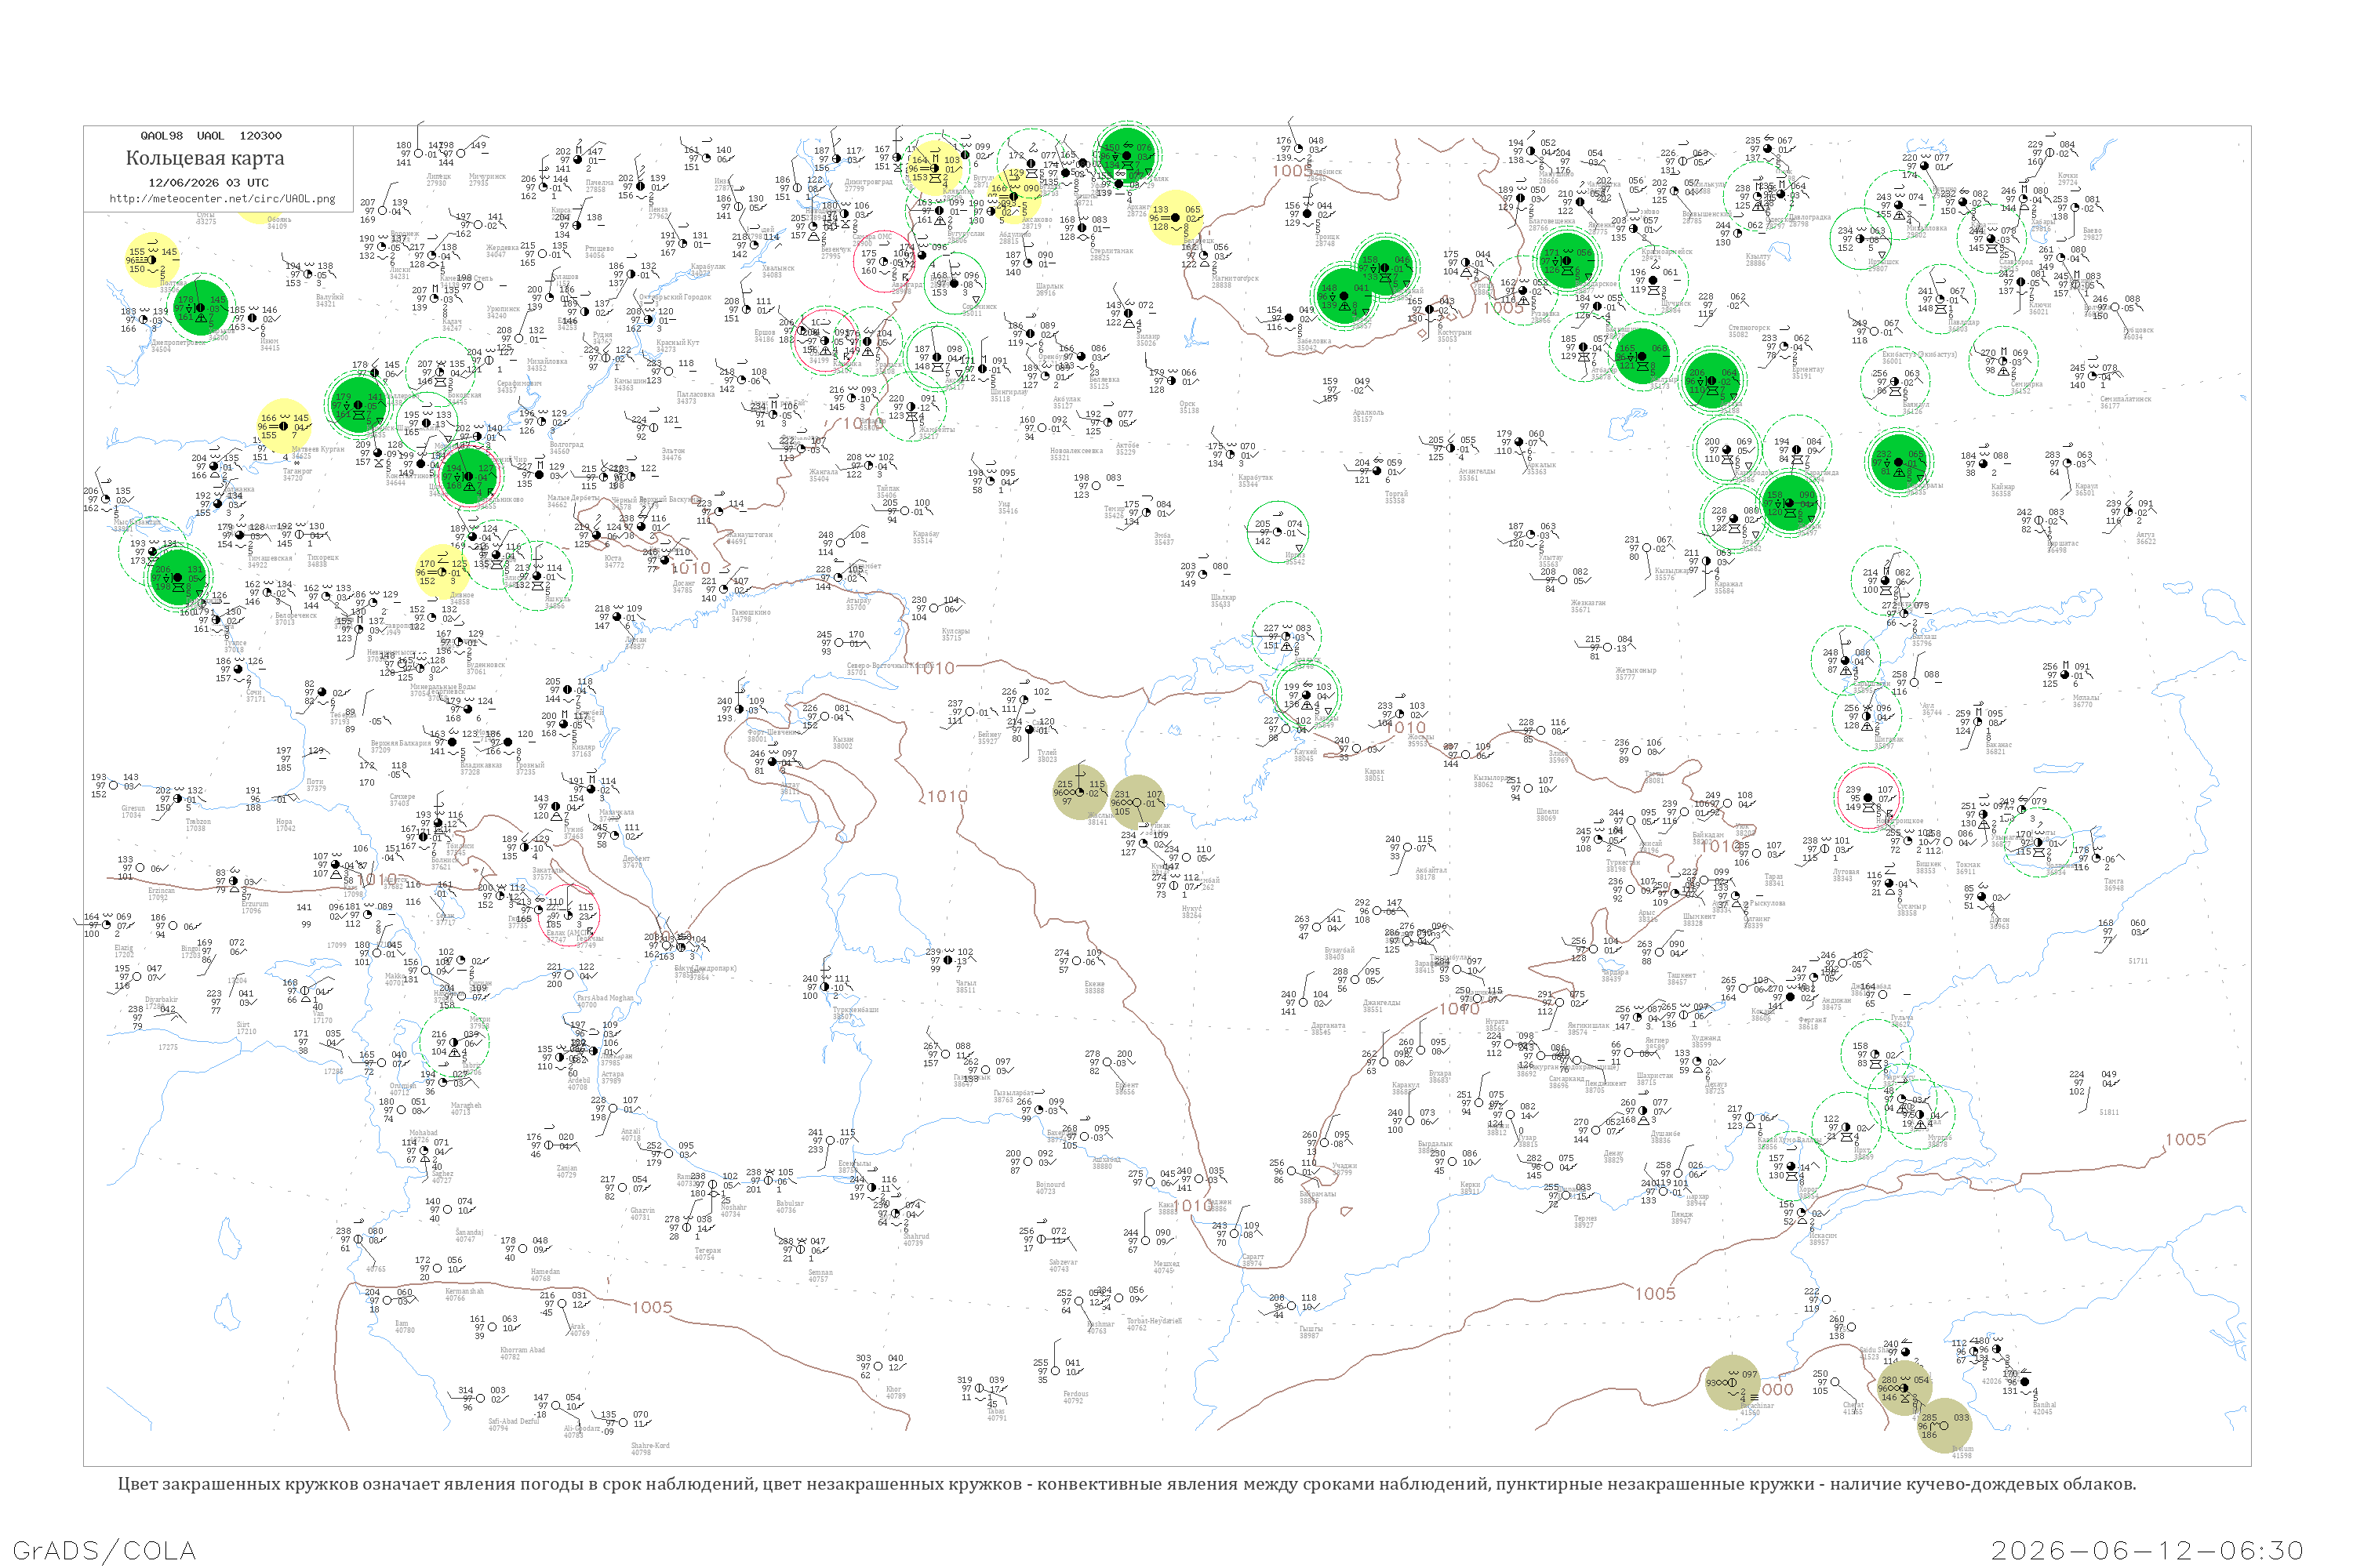Click the "Пенджикент 38705" station label
Image resolution: width=2353 pixels, height=1568 pixels.
click(1606, 1086)
